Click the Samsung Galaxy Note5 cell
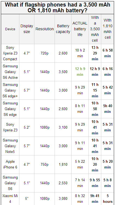 pyautogui.click(x=10, y=146)
